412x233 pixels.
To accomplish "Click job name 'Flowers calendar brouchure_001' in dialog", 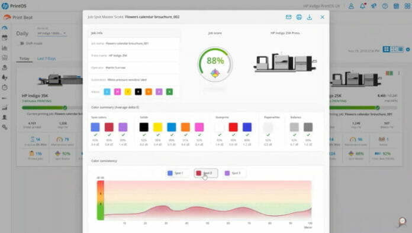I will coord(127,44).
